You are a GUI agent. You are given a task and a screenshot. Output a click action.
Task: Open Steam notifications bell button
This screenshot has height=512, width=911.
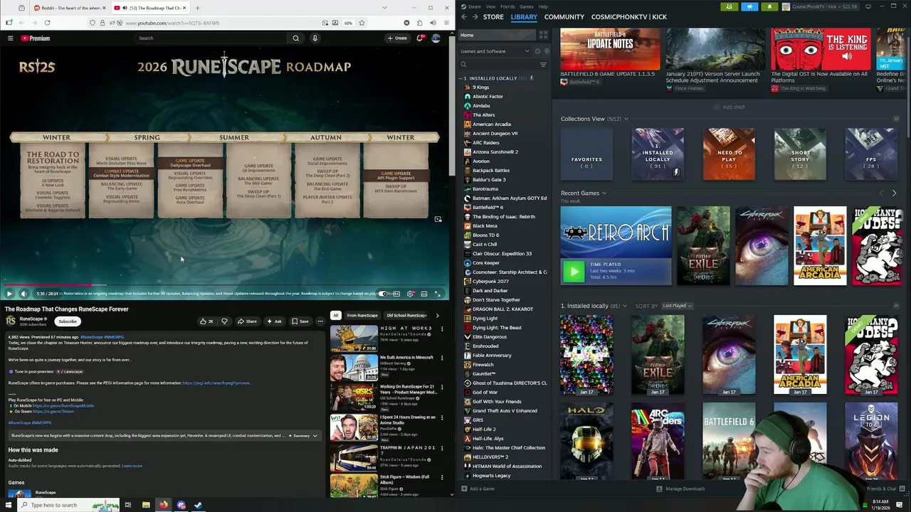(769, 6)
